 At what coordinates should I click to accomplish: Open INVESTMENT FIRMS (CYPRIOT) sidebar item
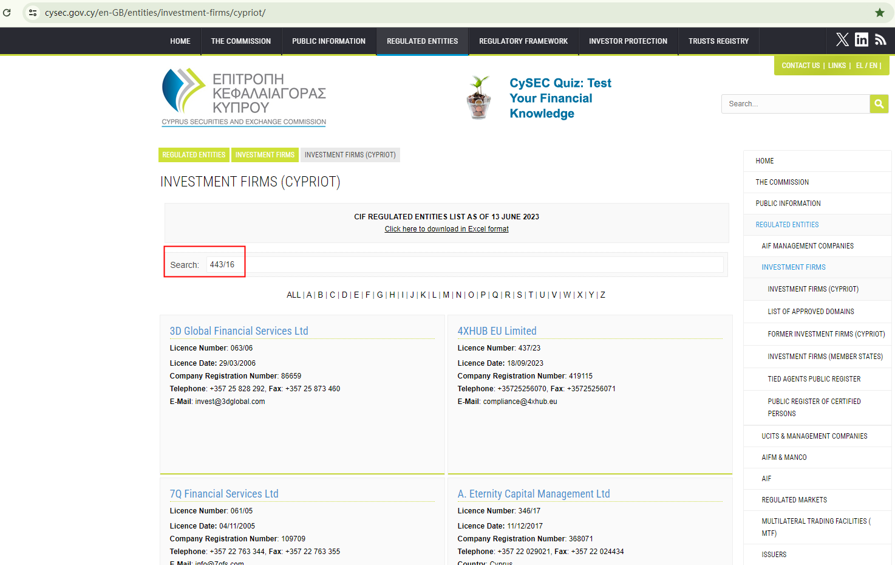point(817,289)
